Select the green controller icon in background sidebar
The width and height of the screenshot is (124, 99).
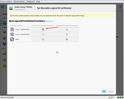click(5, 23)
